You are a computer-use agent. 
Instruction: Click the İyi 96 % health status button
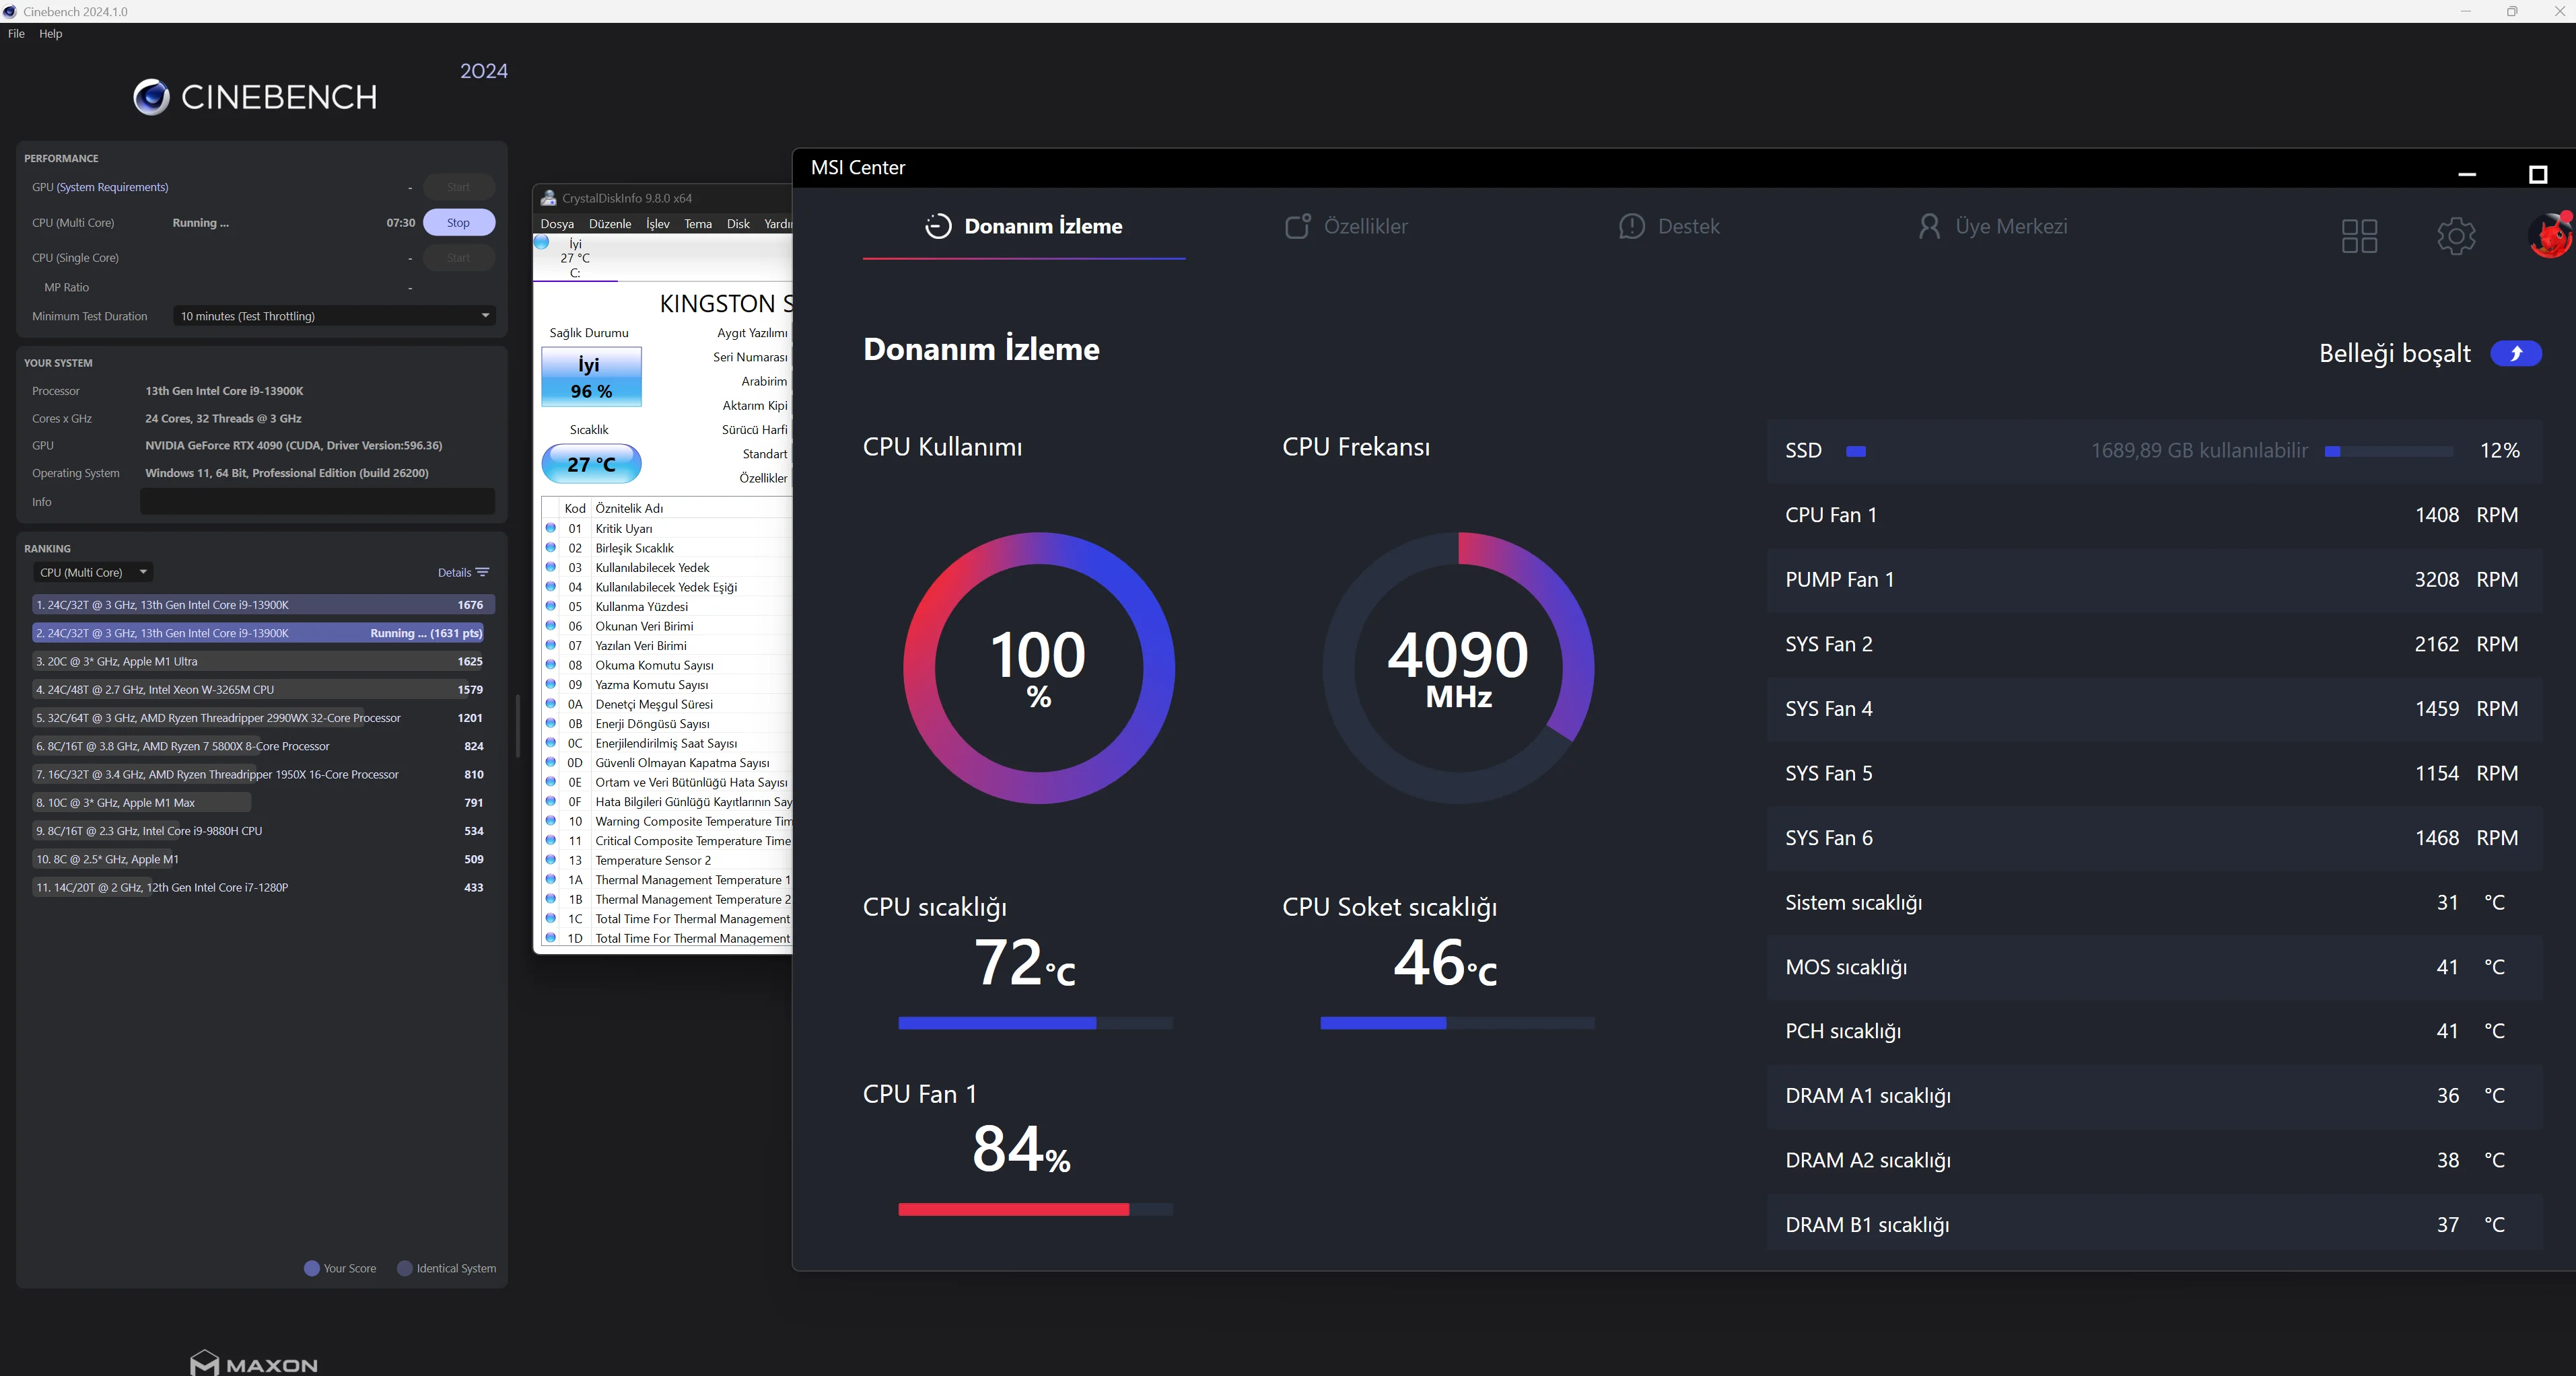591,377
